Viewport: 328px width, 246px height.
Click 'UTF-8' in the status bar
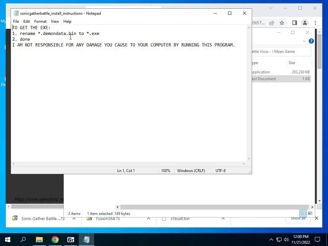(x=220, y=171)
